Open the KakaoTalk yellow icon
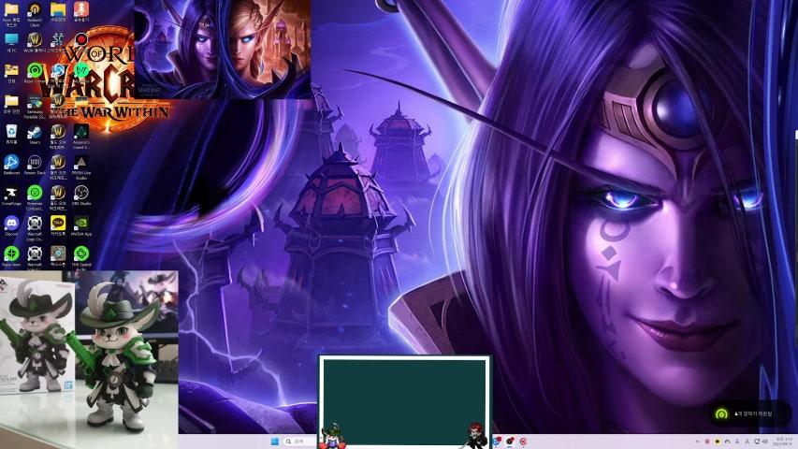Viewport: 798px width, 449px height. (x=57, y=225)
